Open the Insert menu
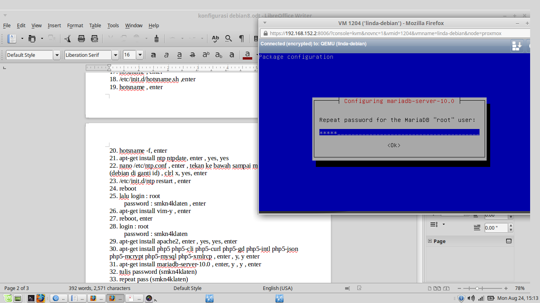 tap(54, 25)
